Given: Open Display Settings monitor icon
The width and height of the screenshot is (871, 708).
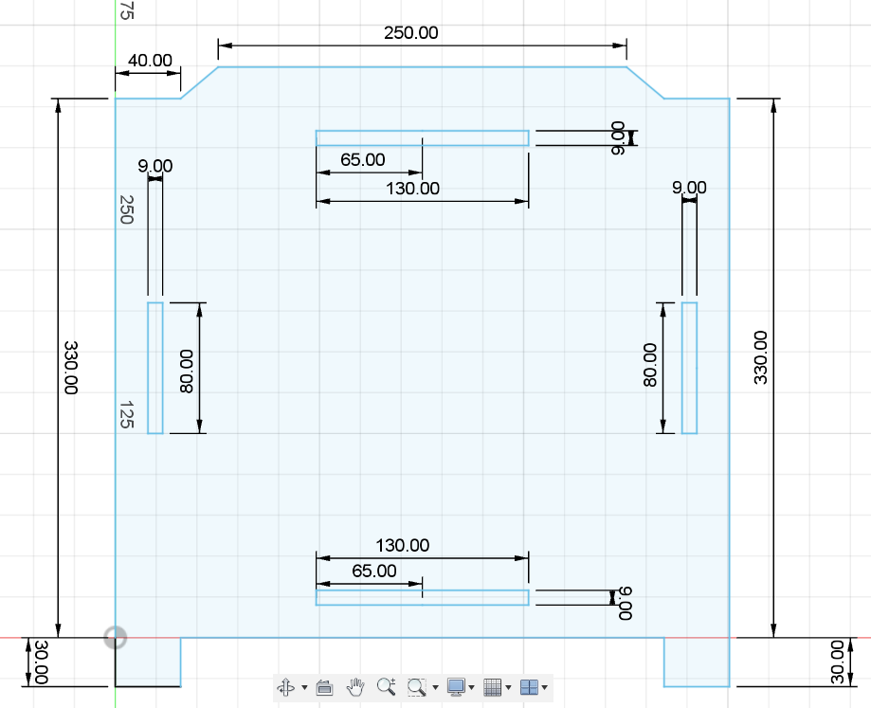Looking at the screenshot, I should click(x=456, y=687).
